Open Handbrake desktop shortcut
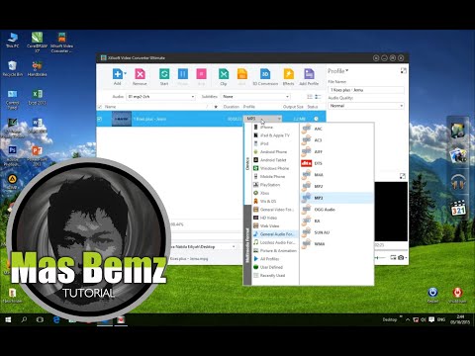The image size is (475, 356). pyautogui.click(x=37, y=68)
